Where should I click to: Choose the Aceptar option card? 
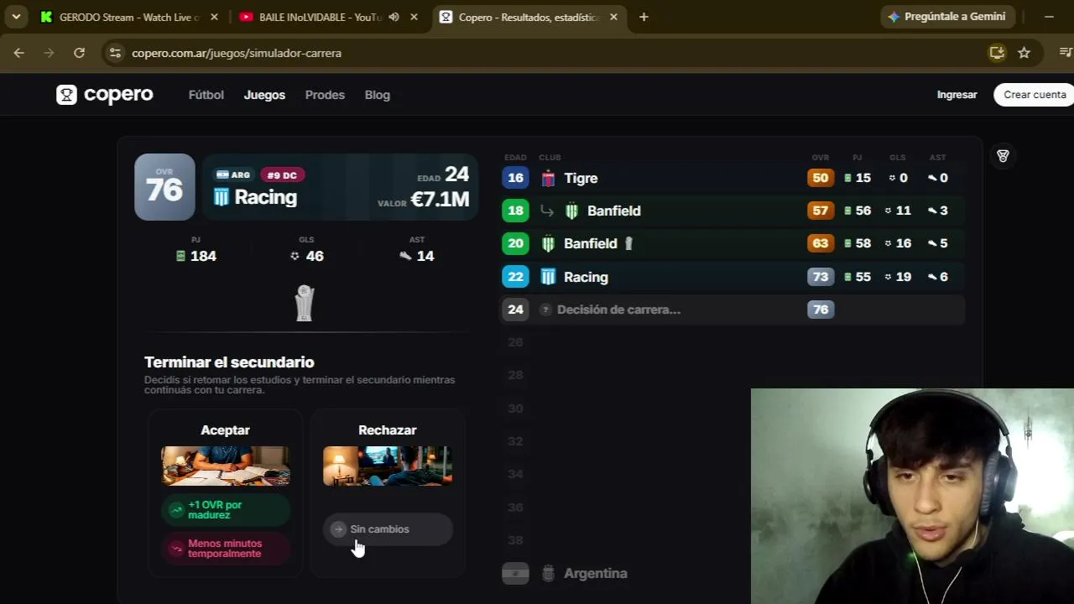coord(225,492)
